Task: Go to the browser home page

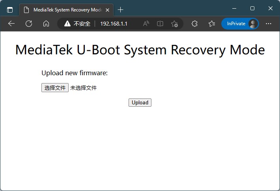Action: (46, 24)
